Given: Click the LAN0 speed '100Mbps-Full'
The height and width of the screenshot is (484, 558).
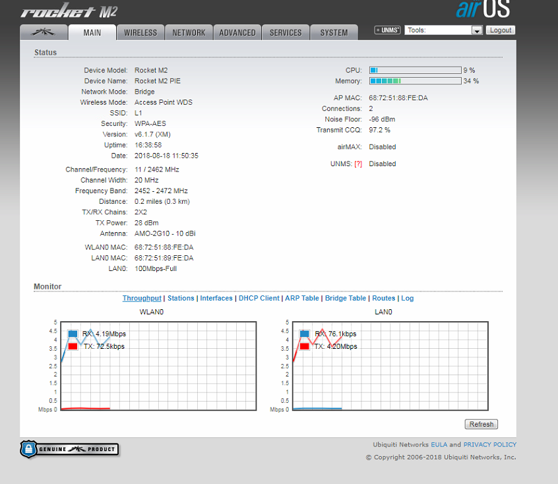Looking at the screenshot, I should [x=156, y=269].
